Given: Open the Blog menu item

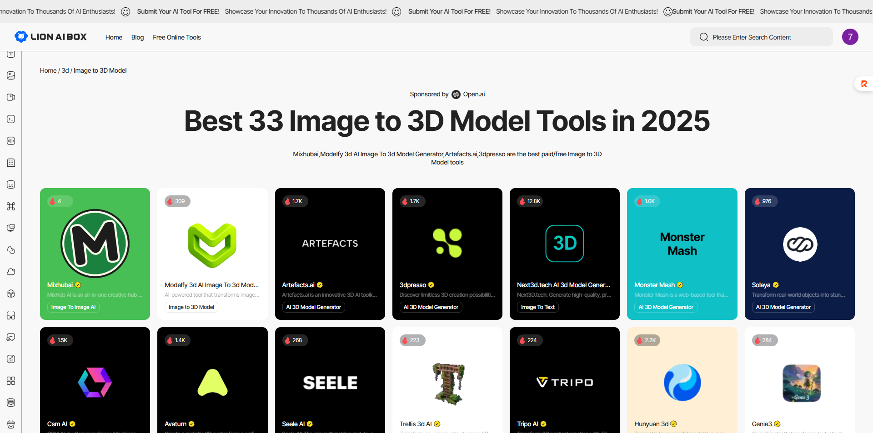Looking at the screenshot, I should point(137,37).
